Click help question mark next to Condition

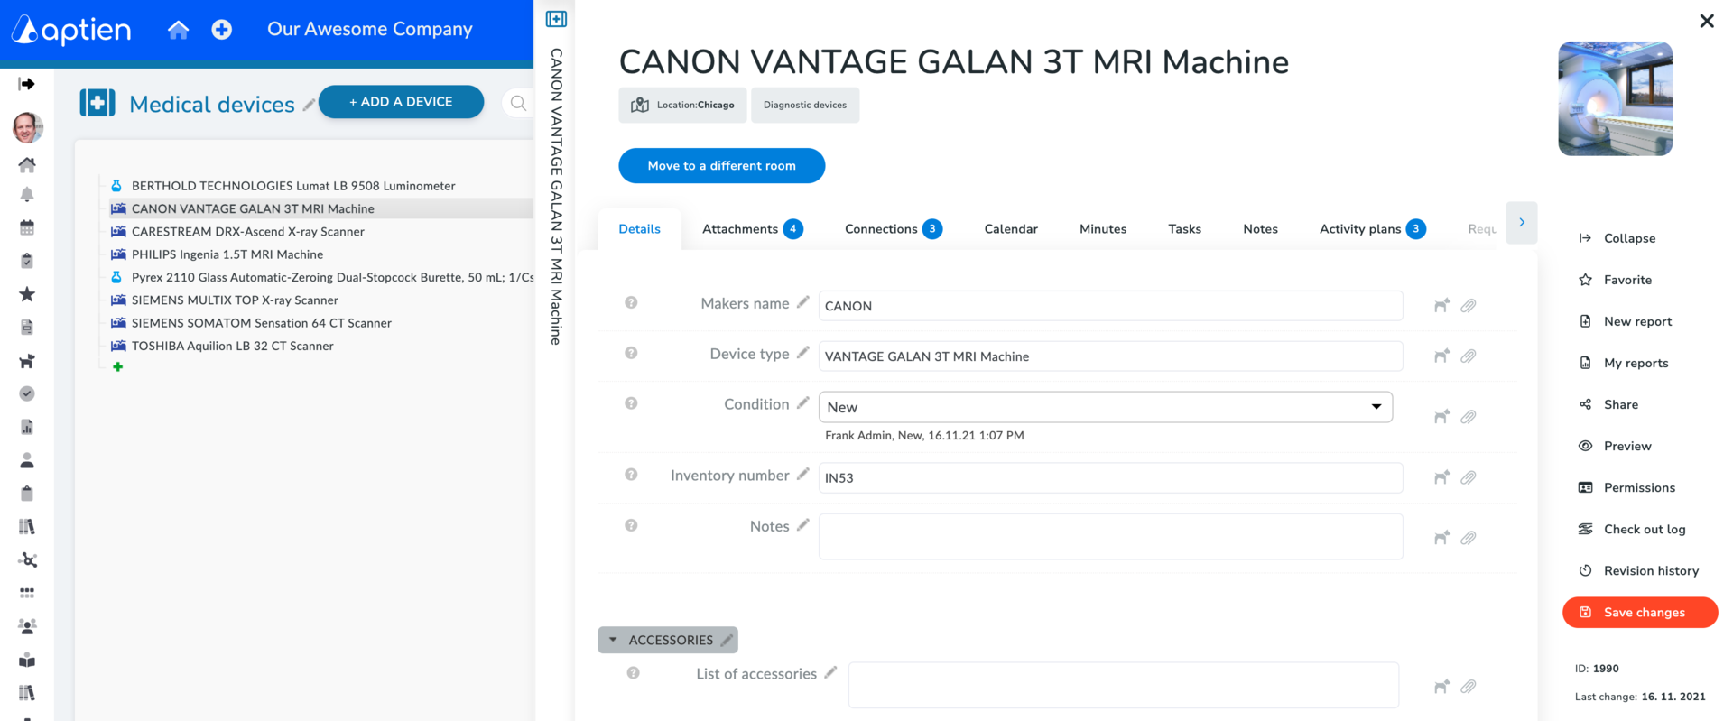pos(631,403)
